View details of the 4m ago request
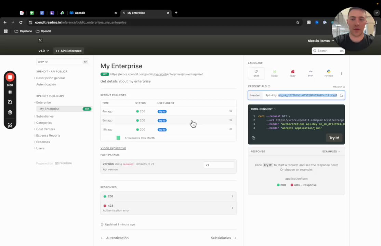381x246 pixels. (x=231, y=111)
